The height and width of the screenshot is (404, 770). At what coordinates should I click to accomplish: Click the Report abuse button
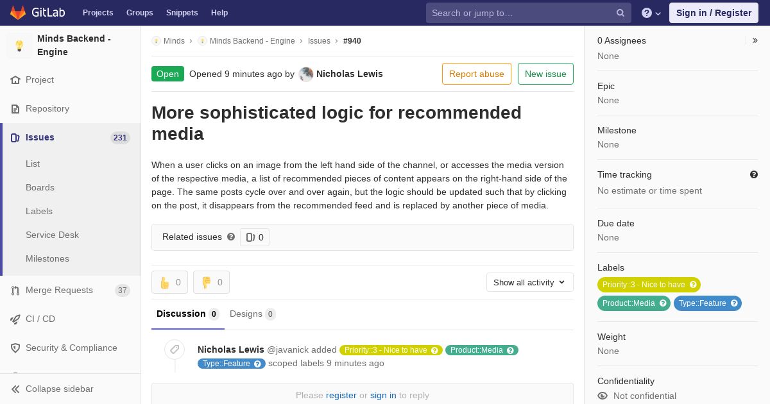(x=477, y=74)
